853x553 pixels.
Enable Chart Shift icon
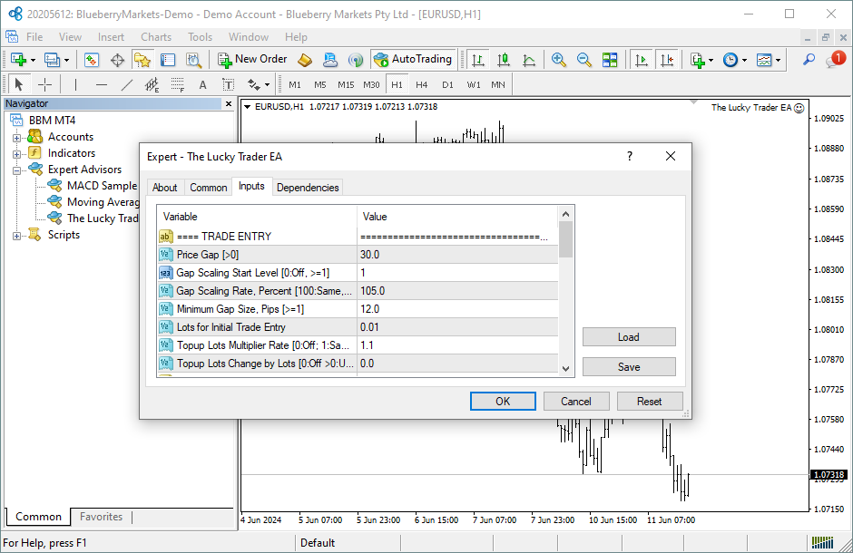(x=667, y=59)
